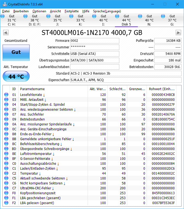
Task: Click the Grenzwert column header
Action: tap(137, 89)
